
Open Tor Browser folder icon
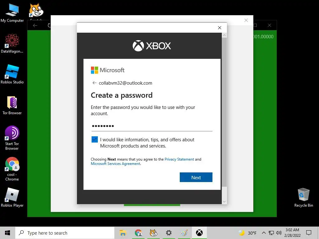pyautogui.click(x=12, y=105)
